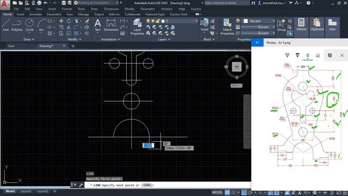The image size is (348, 196).
Task: Toggle 2D object snap in status bar
Action: click(x=277, y=192)
